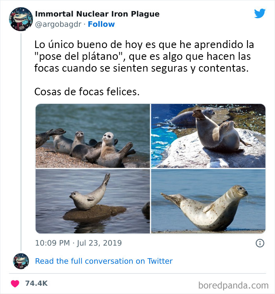
Task: Follow the @argobagdr account
Action: click(101, 24)
